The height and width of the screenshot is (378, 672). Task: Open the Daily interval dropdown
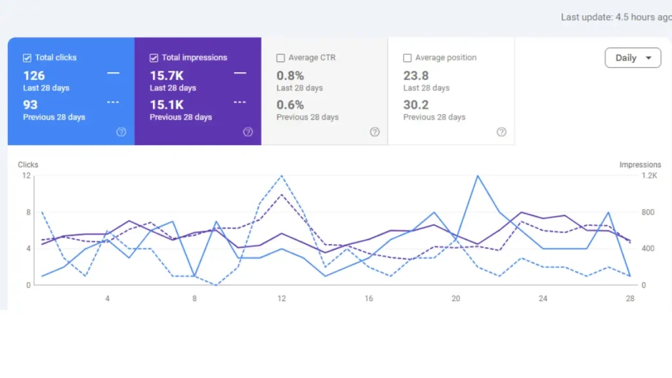point(632,58)
